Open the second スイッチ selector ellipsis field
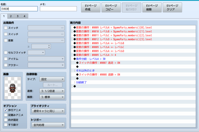The image size is (199, 132). [x=46, y=34]
